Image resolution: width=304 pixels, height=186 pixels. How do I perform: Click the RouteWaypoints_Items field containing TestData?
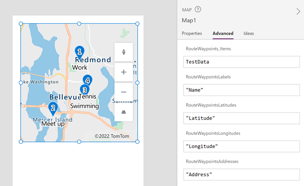242,62
